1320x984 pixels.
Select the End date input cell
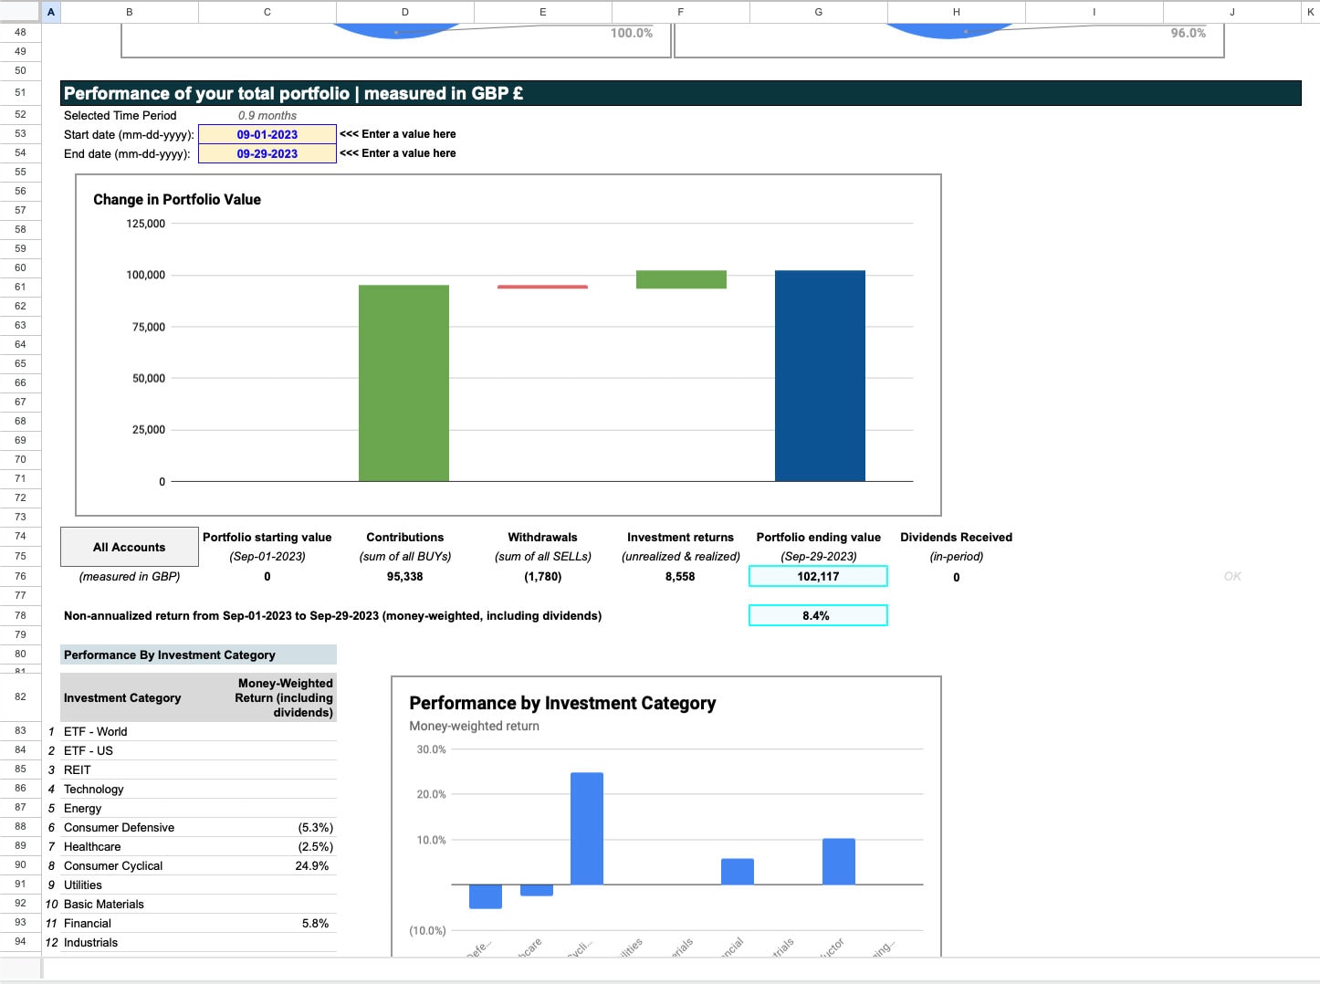click(x=267, y=152)
